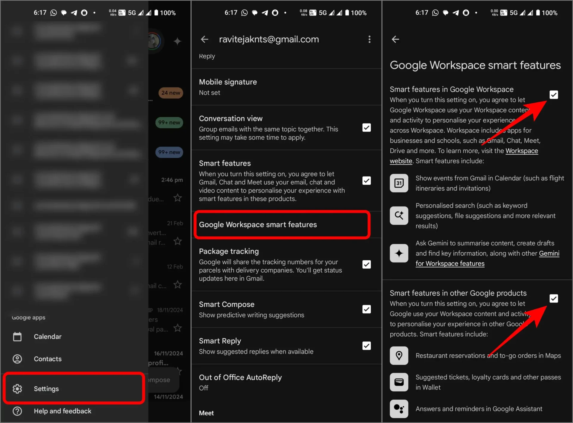Image resolution: width=573 pixels, height=423 pixels.
Task: Open Contacts from the Gmail sidebar
Action: pos(47,359)
